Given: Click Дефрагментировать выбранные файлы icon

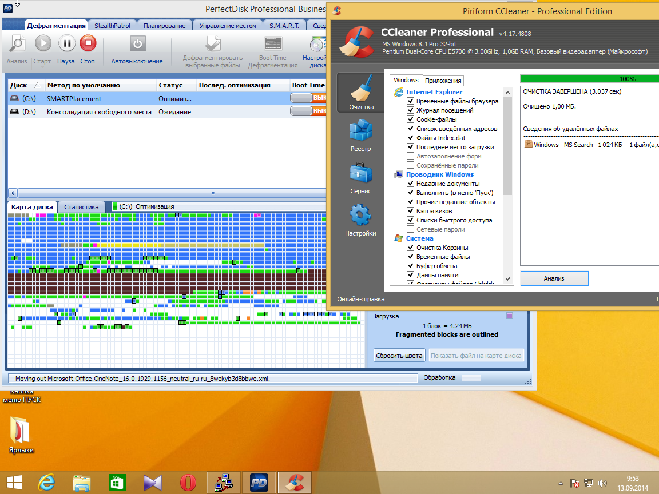Looking at the screenshot, I should point(213,44).
